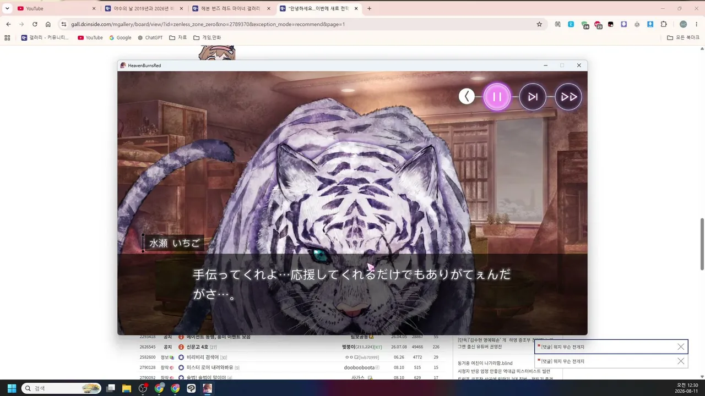Viewport: 705px width, 396px height.
Task: Click the speaker name 水瀬 いちご
Action: point(175,243)
